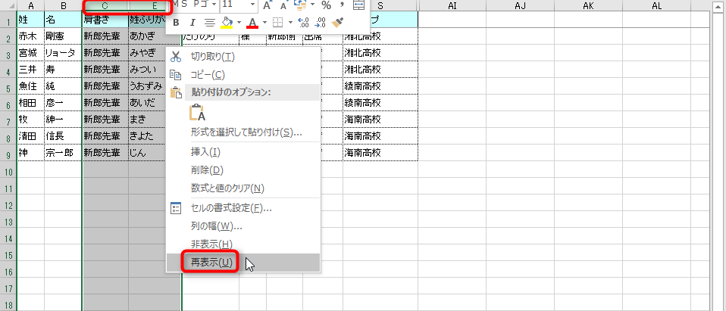Click the decrease decimal places icon

[321, 23]
